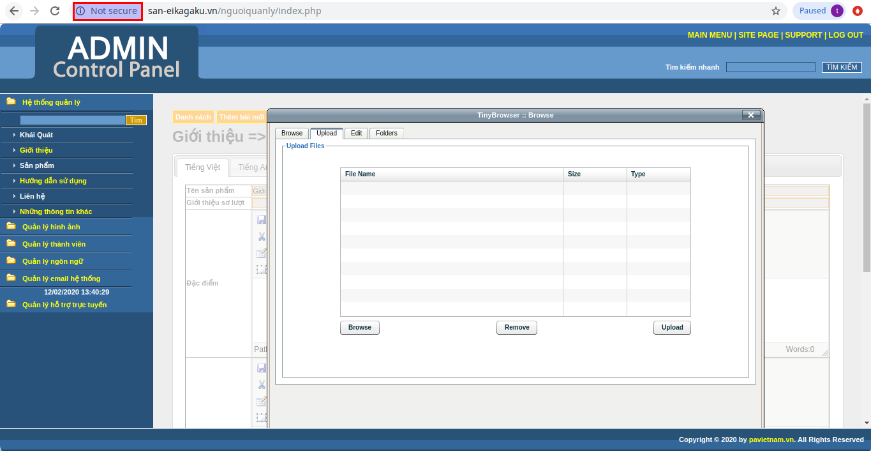Click folder icon beside Hệ thống quản lý
The image size is (871, 451).
(x=11, y=102)
